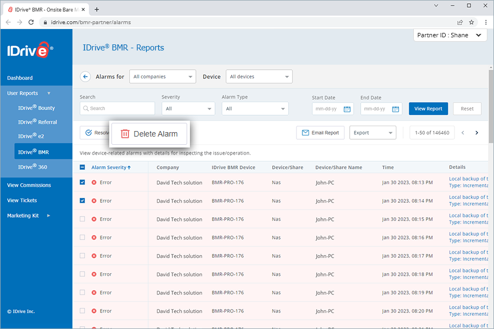Click the Company column header
The height and width of the screenshot is (329, 494).
167,167
